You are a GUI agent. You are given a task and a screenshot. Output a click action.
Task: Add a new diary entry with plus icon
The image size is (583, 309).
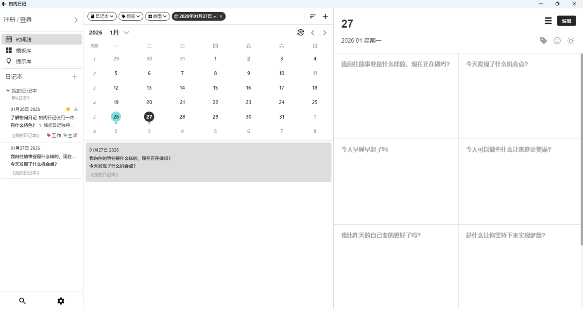325,16
